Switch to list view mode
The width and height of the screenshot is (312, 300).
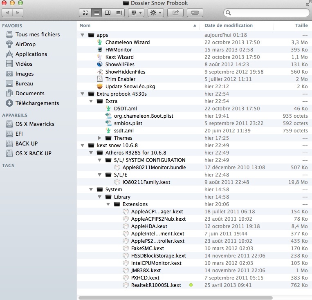coord(97,13)
